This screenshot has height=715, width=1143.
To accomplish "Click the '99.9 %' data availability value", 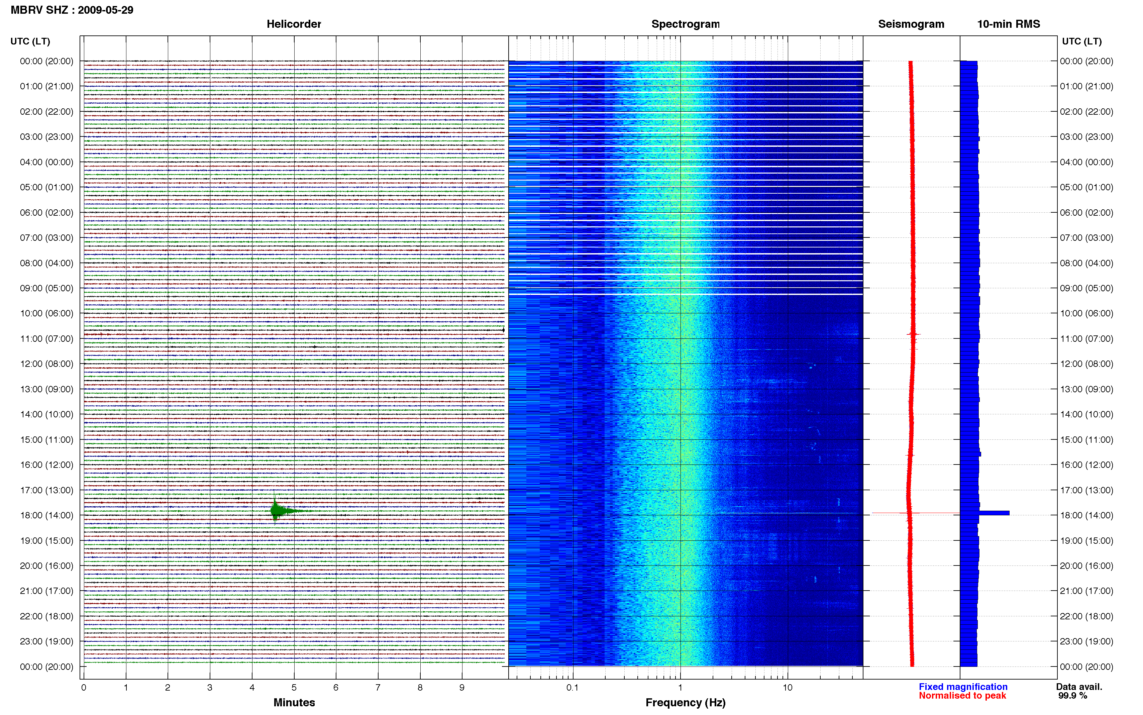I will 1072,696.
